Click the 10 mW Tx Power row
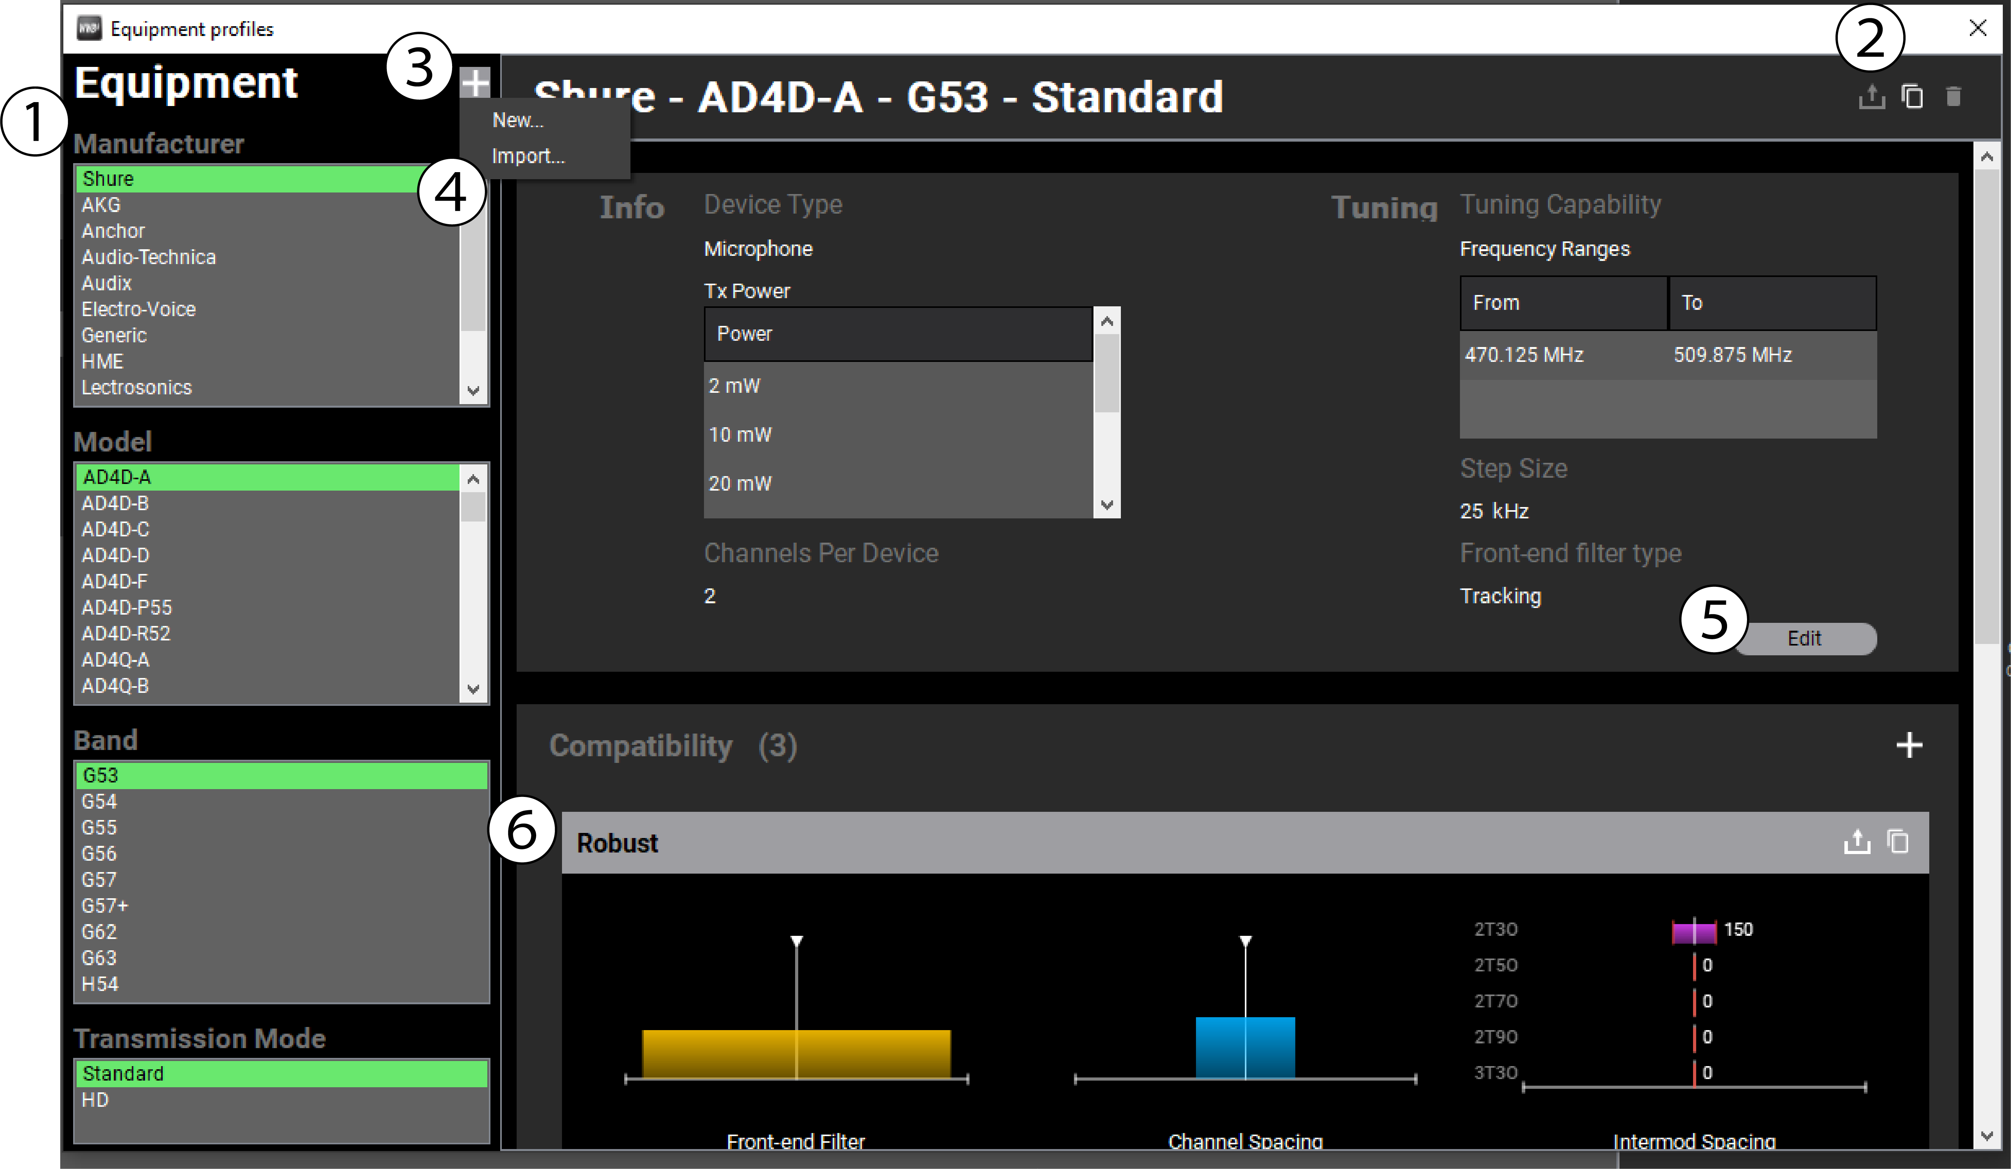Screen dimensions: 2011x1169 899,435
